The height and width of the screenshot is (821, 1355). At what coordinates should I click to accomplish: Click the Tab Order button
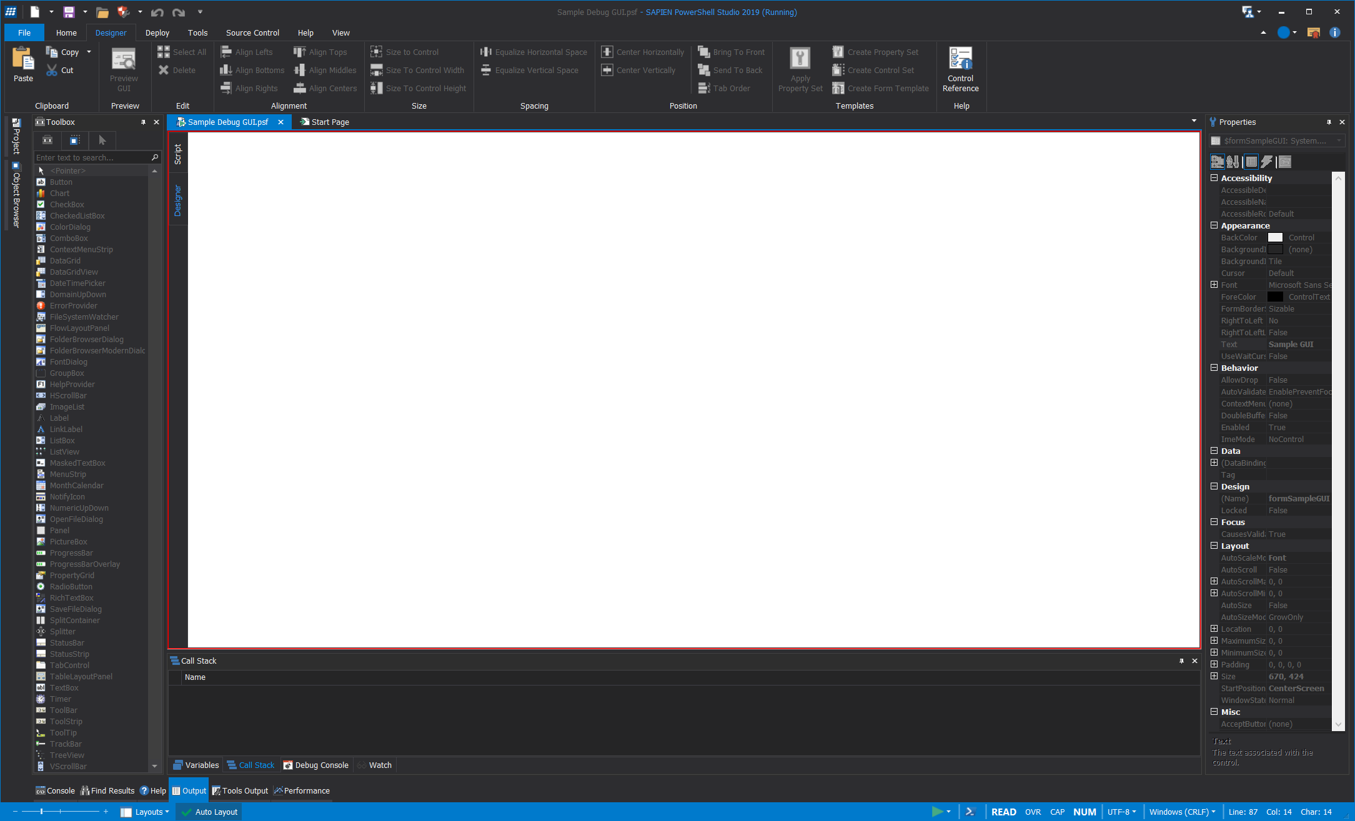click(724, 88)
